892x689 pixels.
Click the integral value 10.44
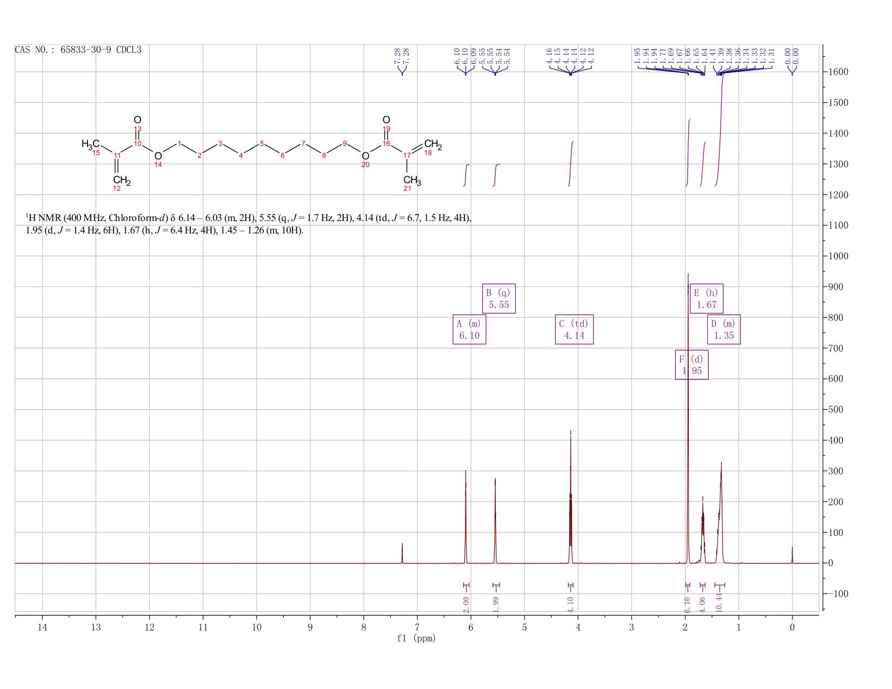tap(719, 603)
